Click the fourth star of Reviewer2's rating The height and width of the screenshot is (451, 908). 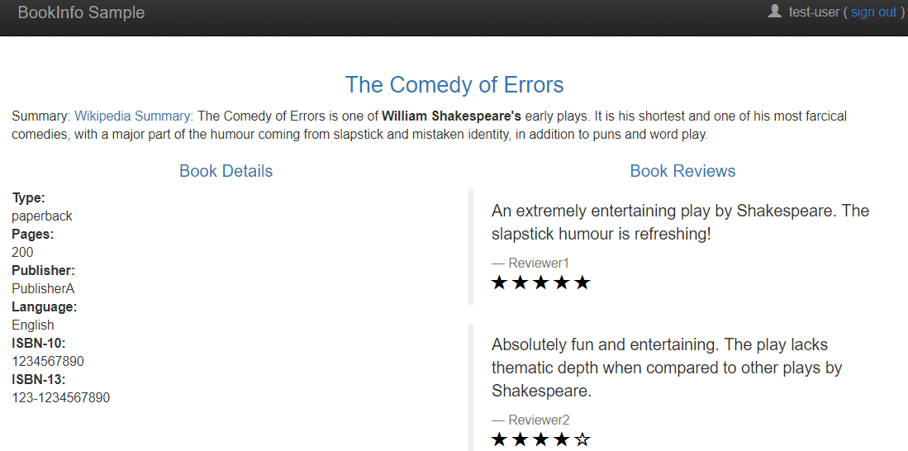click(x=562, y=439)
